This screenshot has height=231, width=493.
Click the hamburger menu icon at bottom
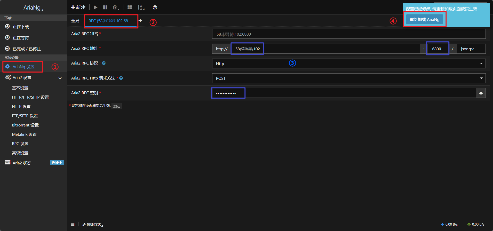73,224
